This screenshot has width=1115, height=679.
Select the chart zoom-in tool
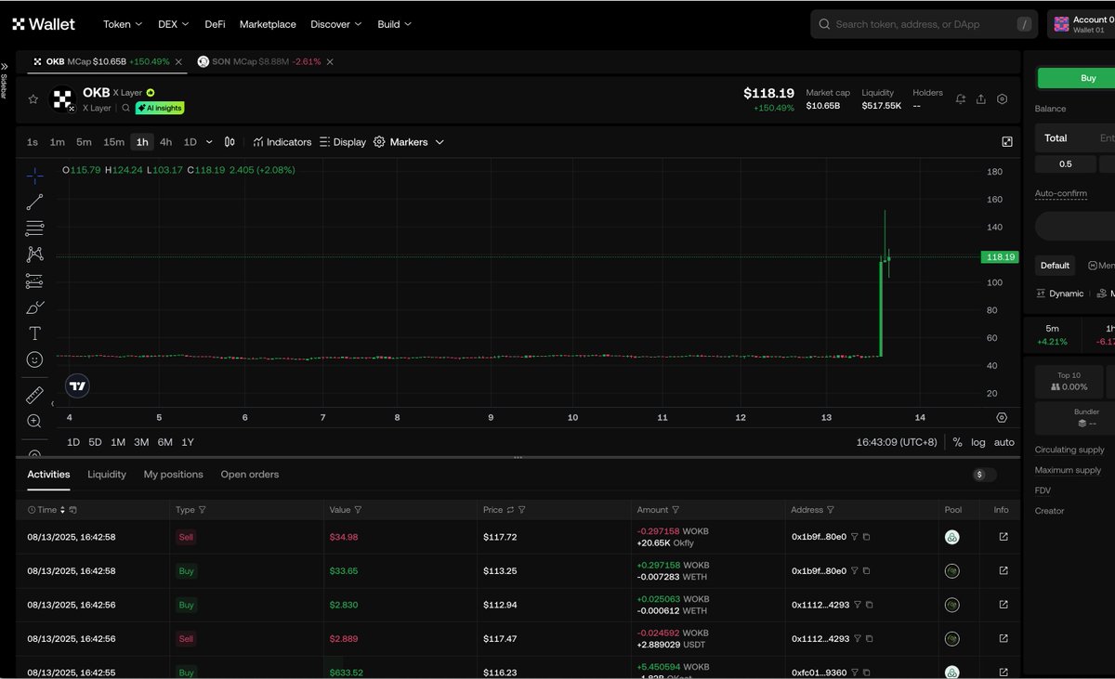[34, 421]
